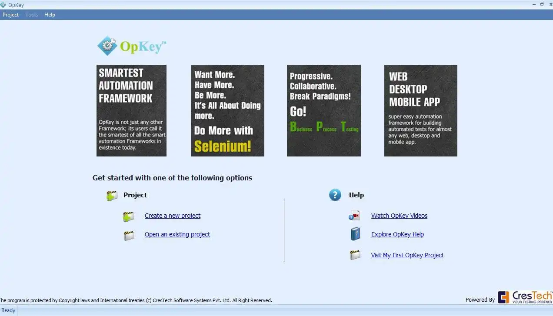This screenshot has width=553, height=316.
Task: Click the Visit My First OpKey Project icon
Action: click(x=355, y=255)
